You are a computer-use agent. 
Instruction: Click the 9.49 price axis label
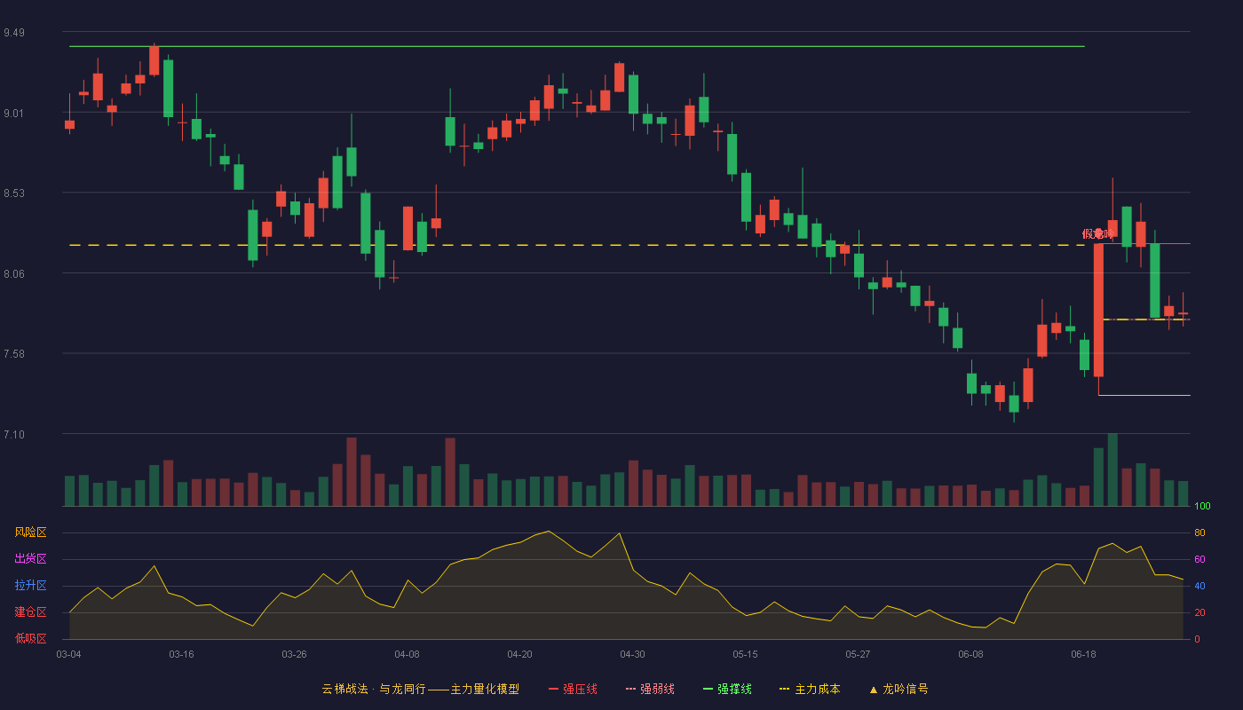(x=13, y=33)
